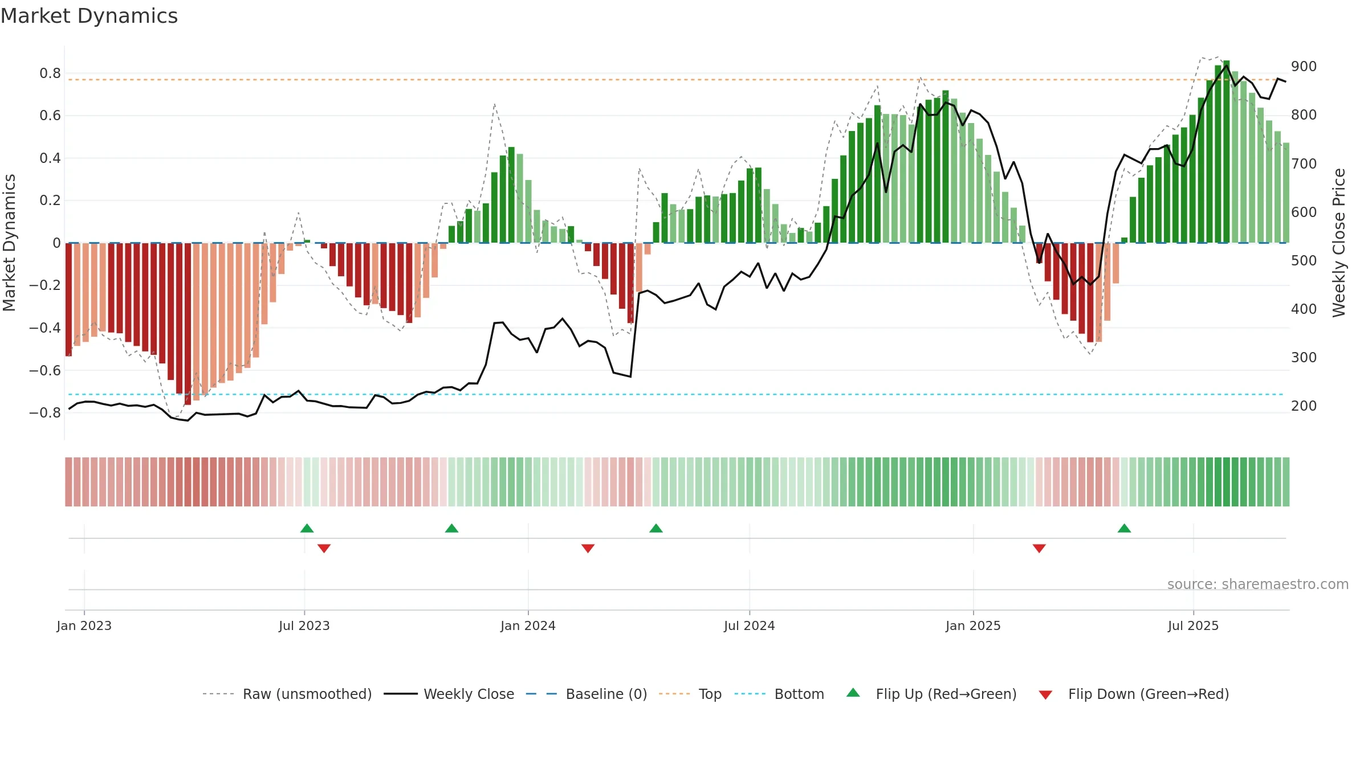1368x769 pixels.
Task: Click the deepest red bar in early 2023
Action: click(188, 324)
